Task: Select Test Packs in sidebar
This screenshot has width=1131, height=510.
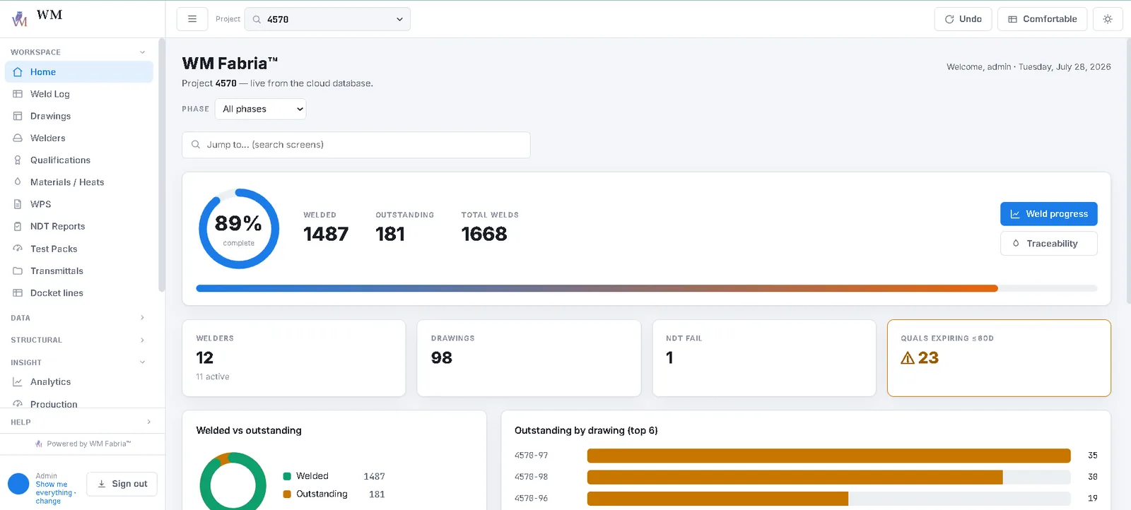Action: [x=79, y=249]
